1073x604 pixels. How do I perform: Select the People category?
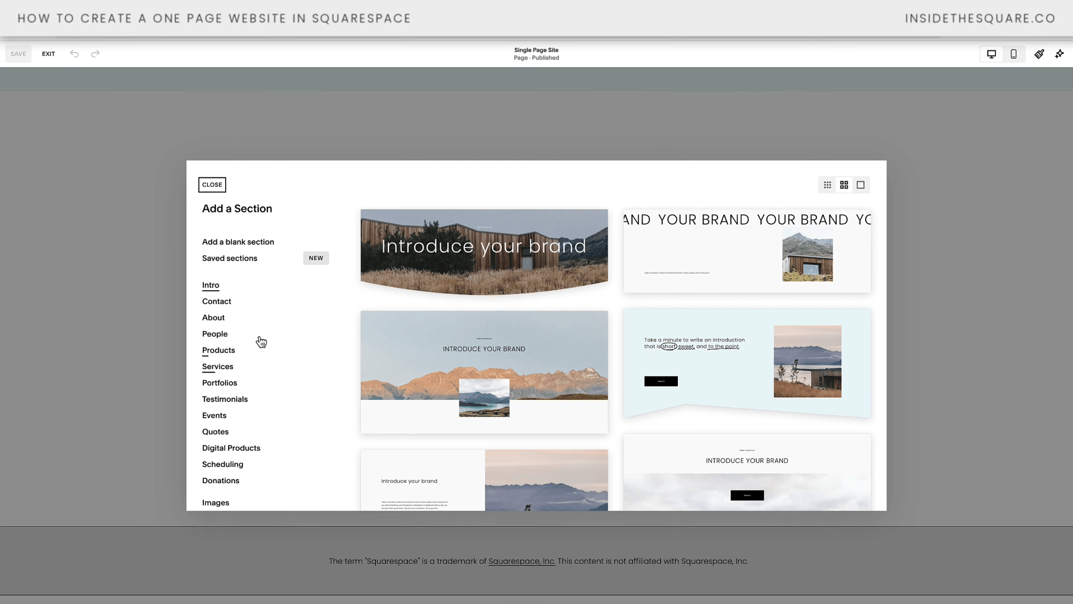pyautogui.click(x=215, y=334)
